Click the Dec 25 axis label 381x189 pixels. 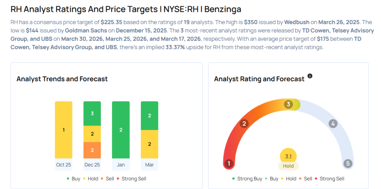[x=92, y=165]
